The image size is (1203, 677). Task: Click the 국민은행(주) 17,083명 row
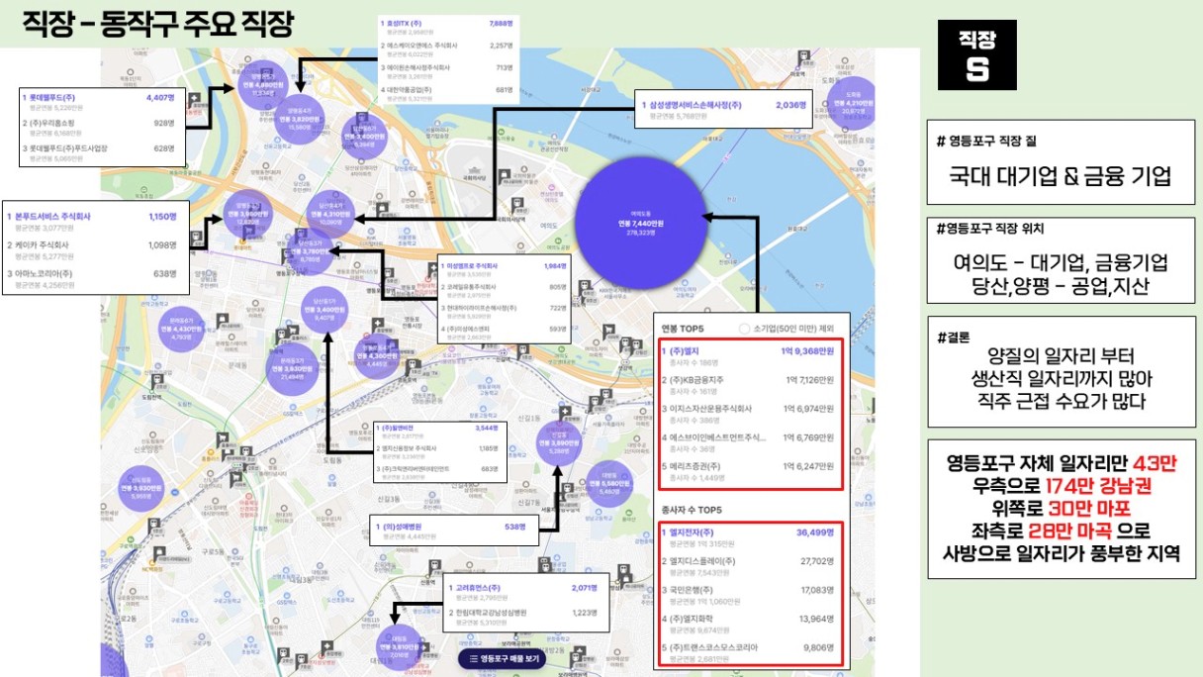[x=750, y=595]
